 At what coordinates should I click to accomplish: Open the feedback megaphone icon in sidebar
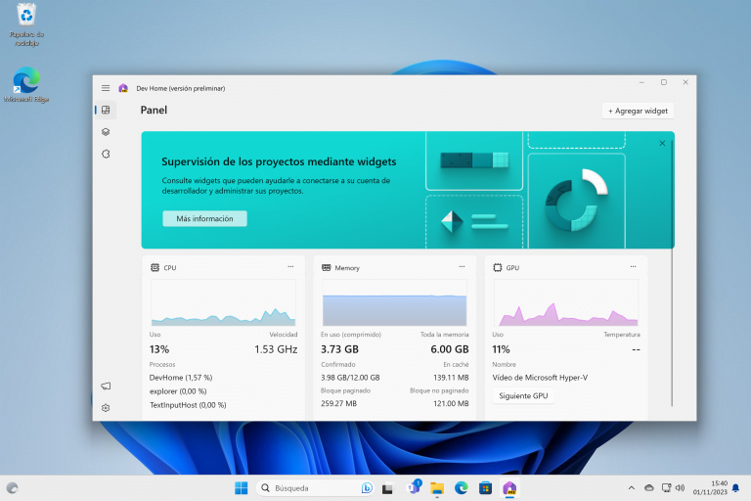click(106, 386)
